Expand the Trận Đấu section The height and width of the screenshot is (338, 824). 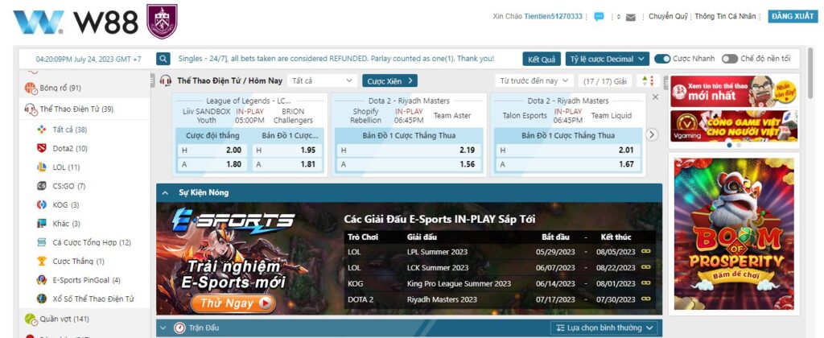coord(163,328)
